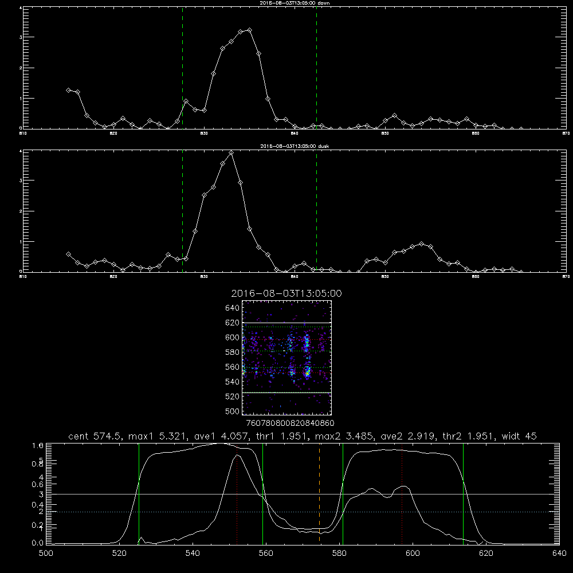Click the heatmap x-axis labels 760780800820840860

pyautogui.click(x=291, y=423)
